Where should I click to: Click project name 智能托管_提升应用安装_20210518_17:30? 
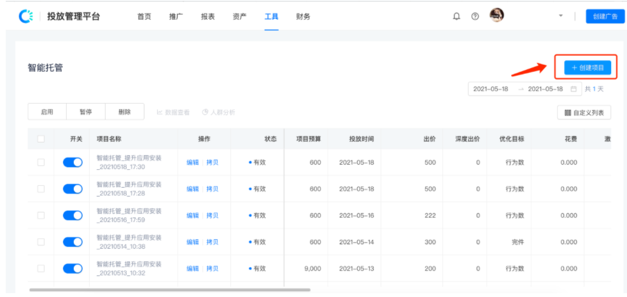click(x=129, y=162)
